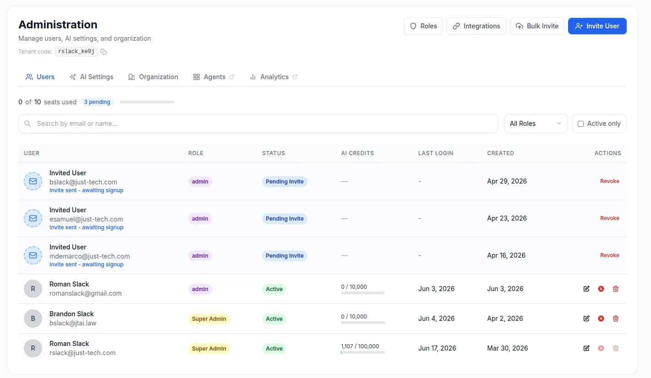The width and height of the screenshot is (651, 378).
Task: Click the AI CREDITS column header
Action: point(357,153)
